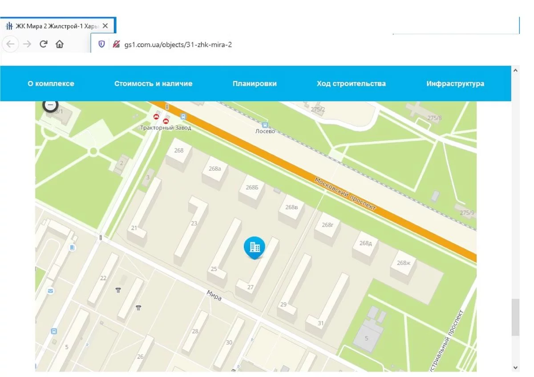Click the bus stop icon near building 5
Screen dimensions: 534x377
(54, 331)
